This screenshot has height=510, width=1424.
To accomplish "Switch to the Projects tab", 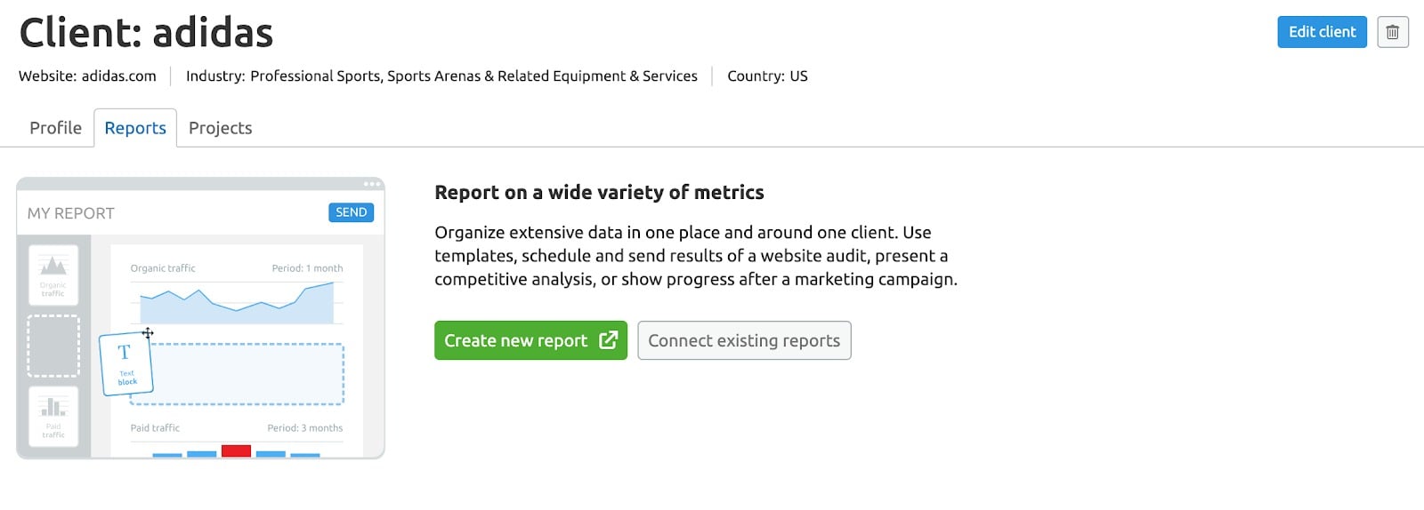I will point(220,128).
